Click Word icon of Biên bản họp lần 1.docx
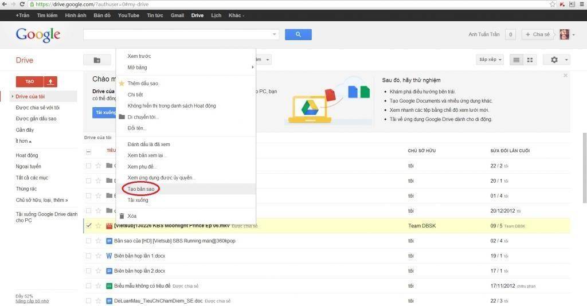Image resolution: width=587 pixels, height=306 pixels. click(x=109, y=256)
